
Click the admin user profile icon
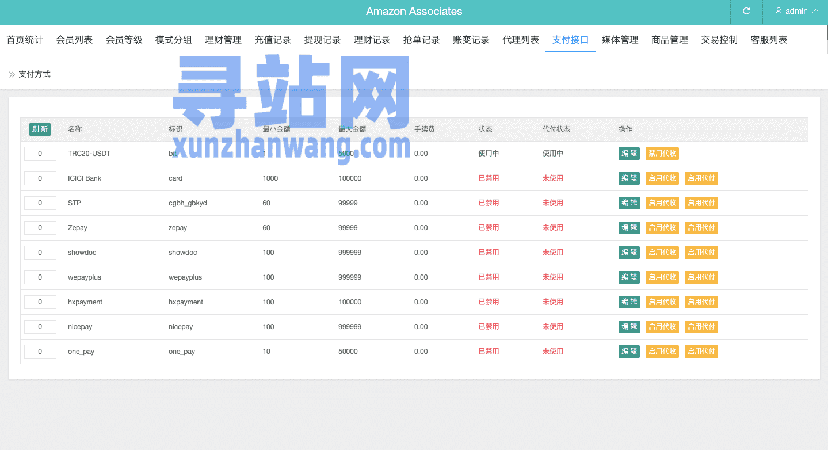pyautogui.click(x=779, y=11)
